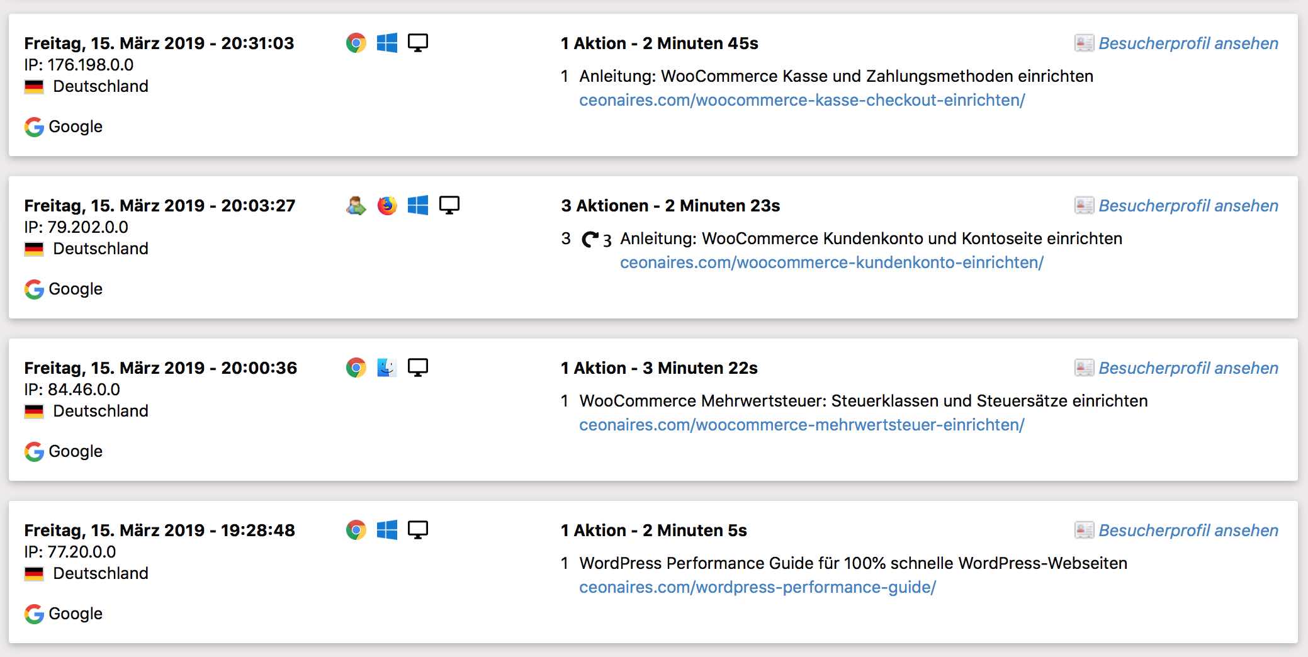
Task: Click Besucherprofil ansehen in the last visit
Action: point(1188,530)
